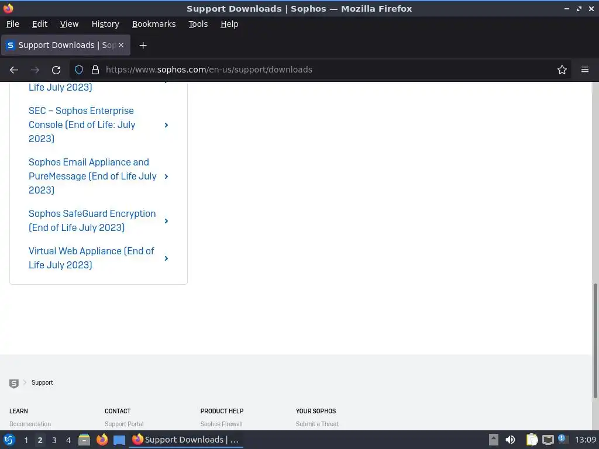The image size is (599, 449).
Task: Open the Support Portal footer link
Action: coord(124,424)
